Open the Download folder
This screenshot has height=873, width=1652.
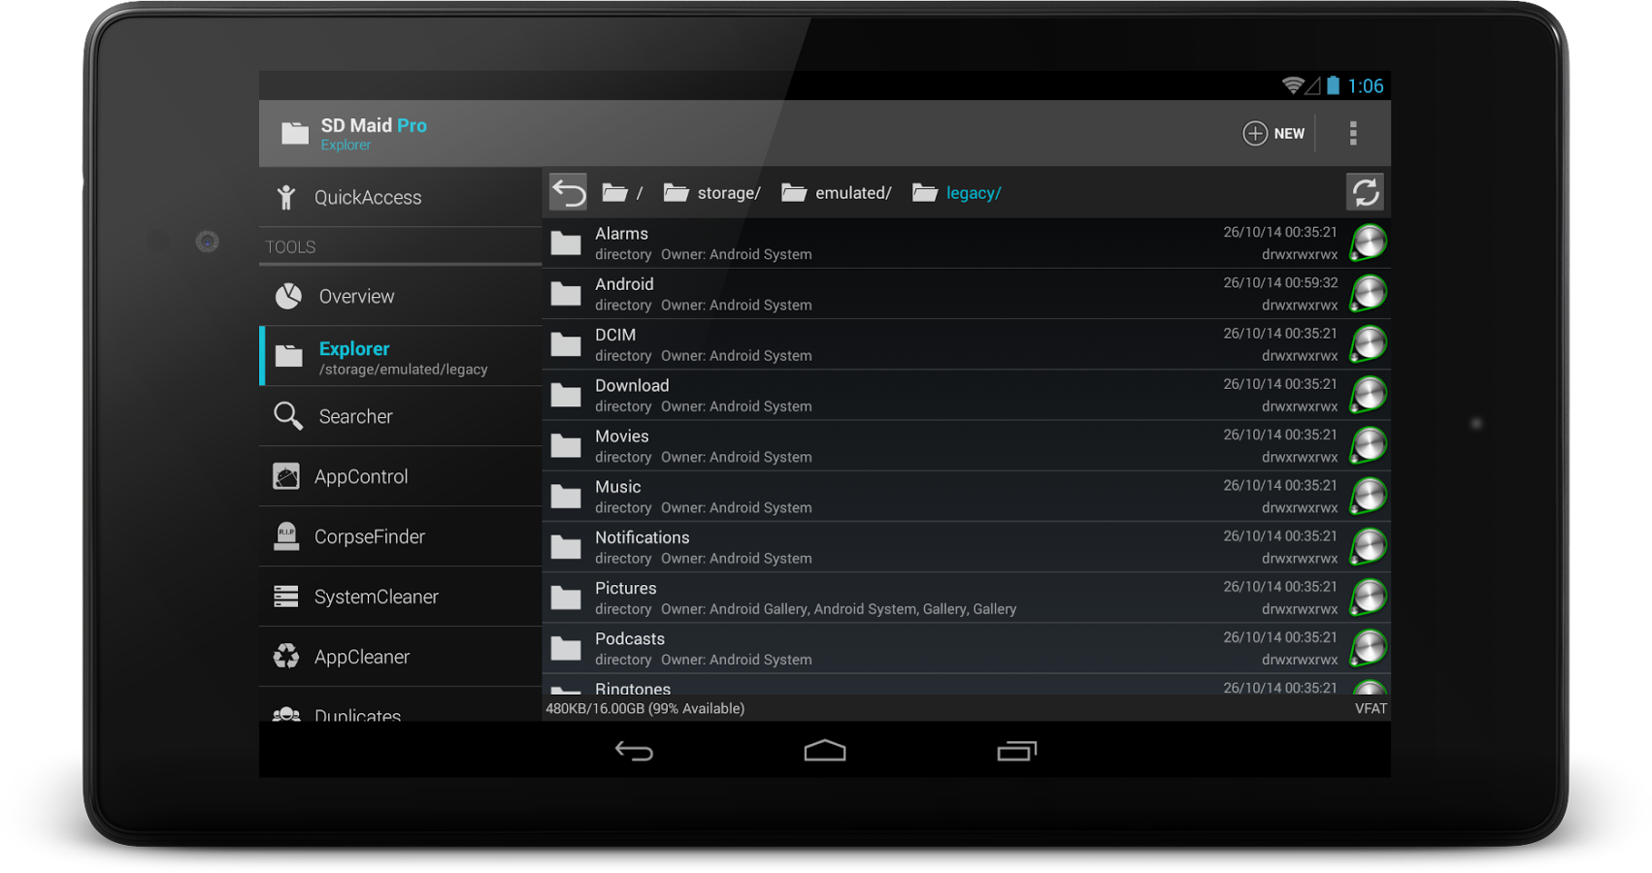click(966, 394)
